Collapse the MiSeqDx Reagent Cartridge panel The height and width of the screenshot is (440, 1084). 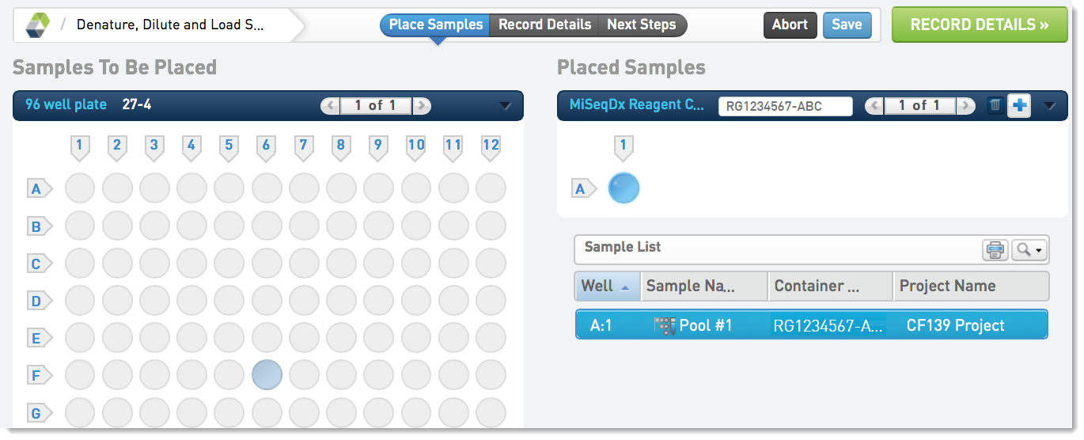1050,106
